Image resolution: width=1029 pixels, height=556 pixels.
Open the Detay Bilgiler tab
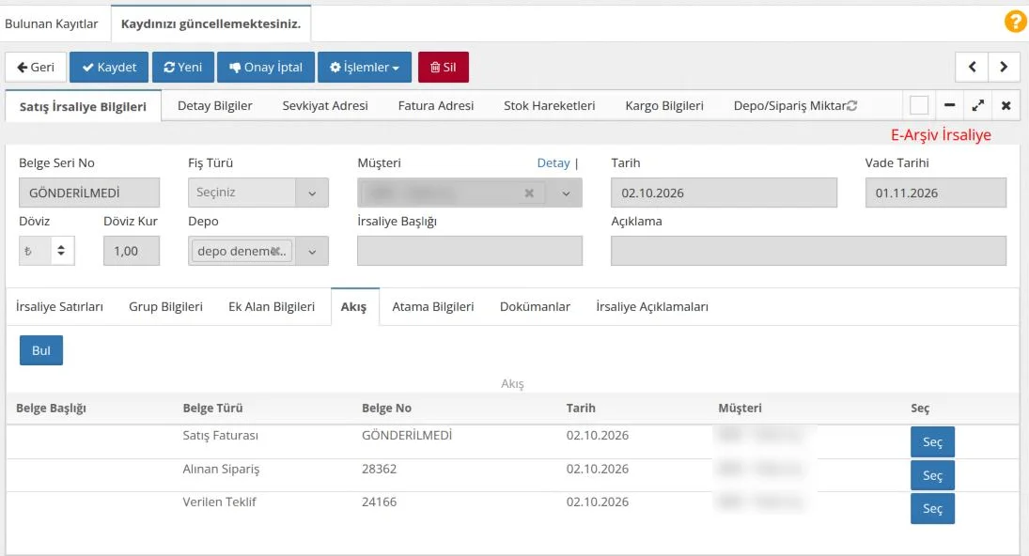pyautogui.click(x=214, y=105)
